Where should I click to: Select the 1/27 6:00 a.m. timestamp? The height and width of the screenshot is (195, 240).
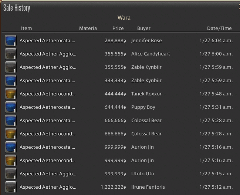pos(216,54)
